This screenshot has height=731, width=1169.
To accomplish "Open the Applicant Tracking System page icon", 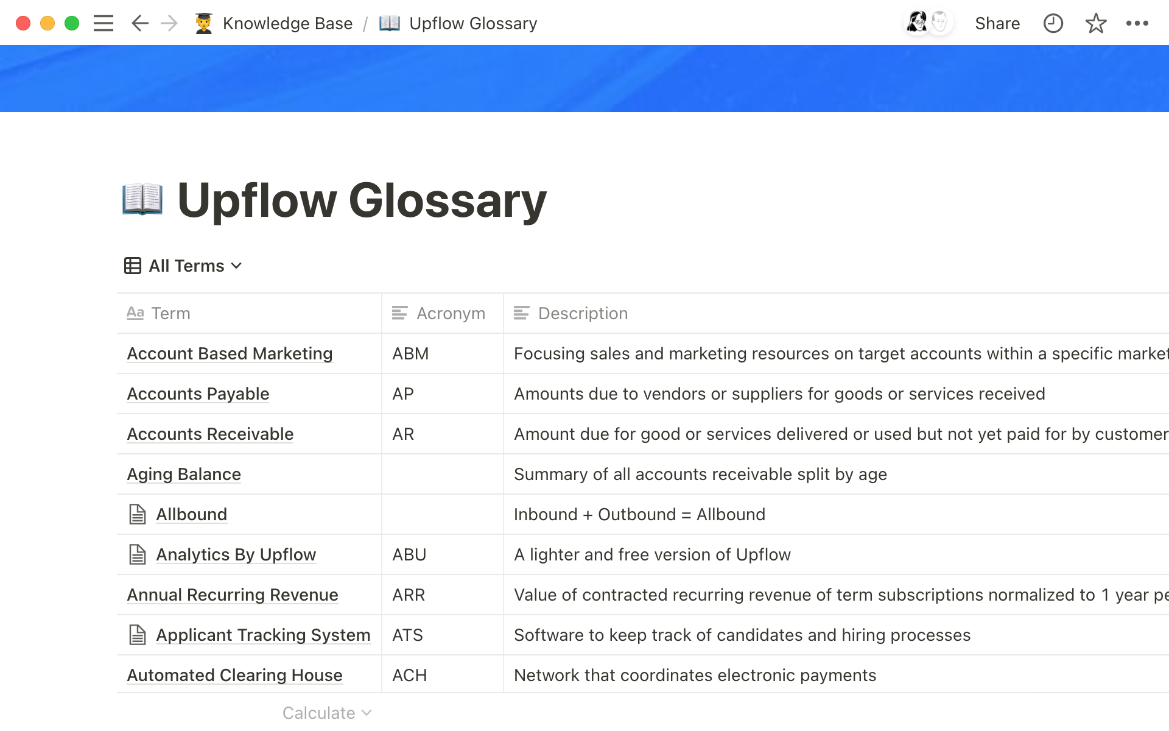I will pos(138,635).
